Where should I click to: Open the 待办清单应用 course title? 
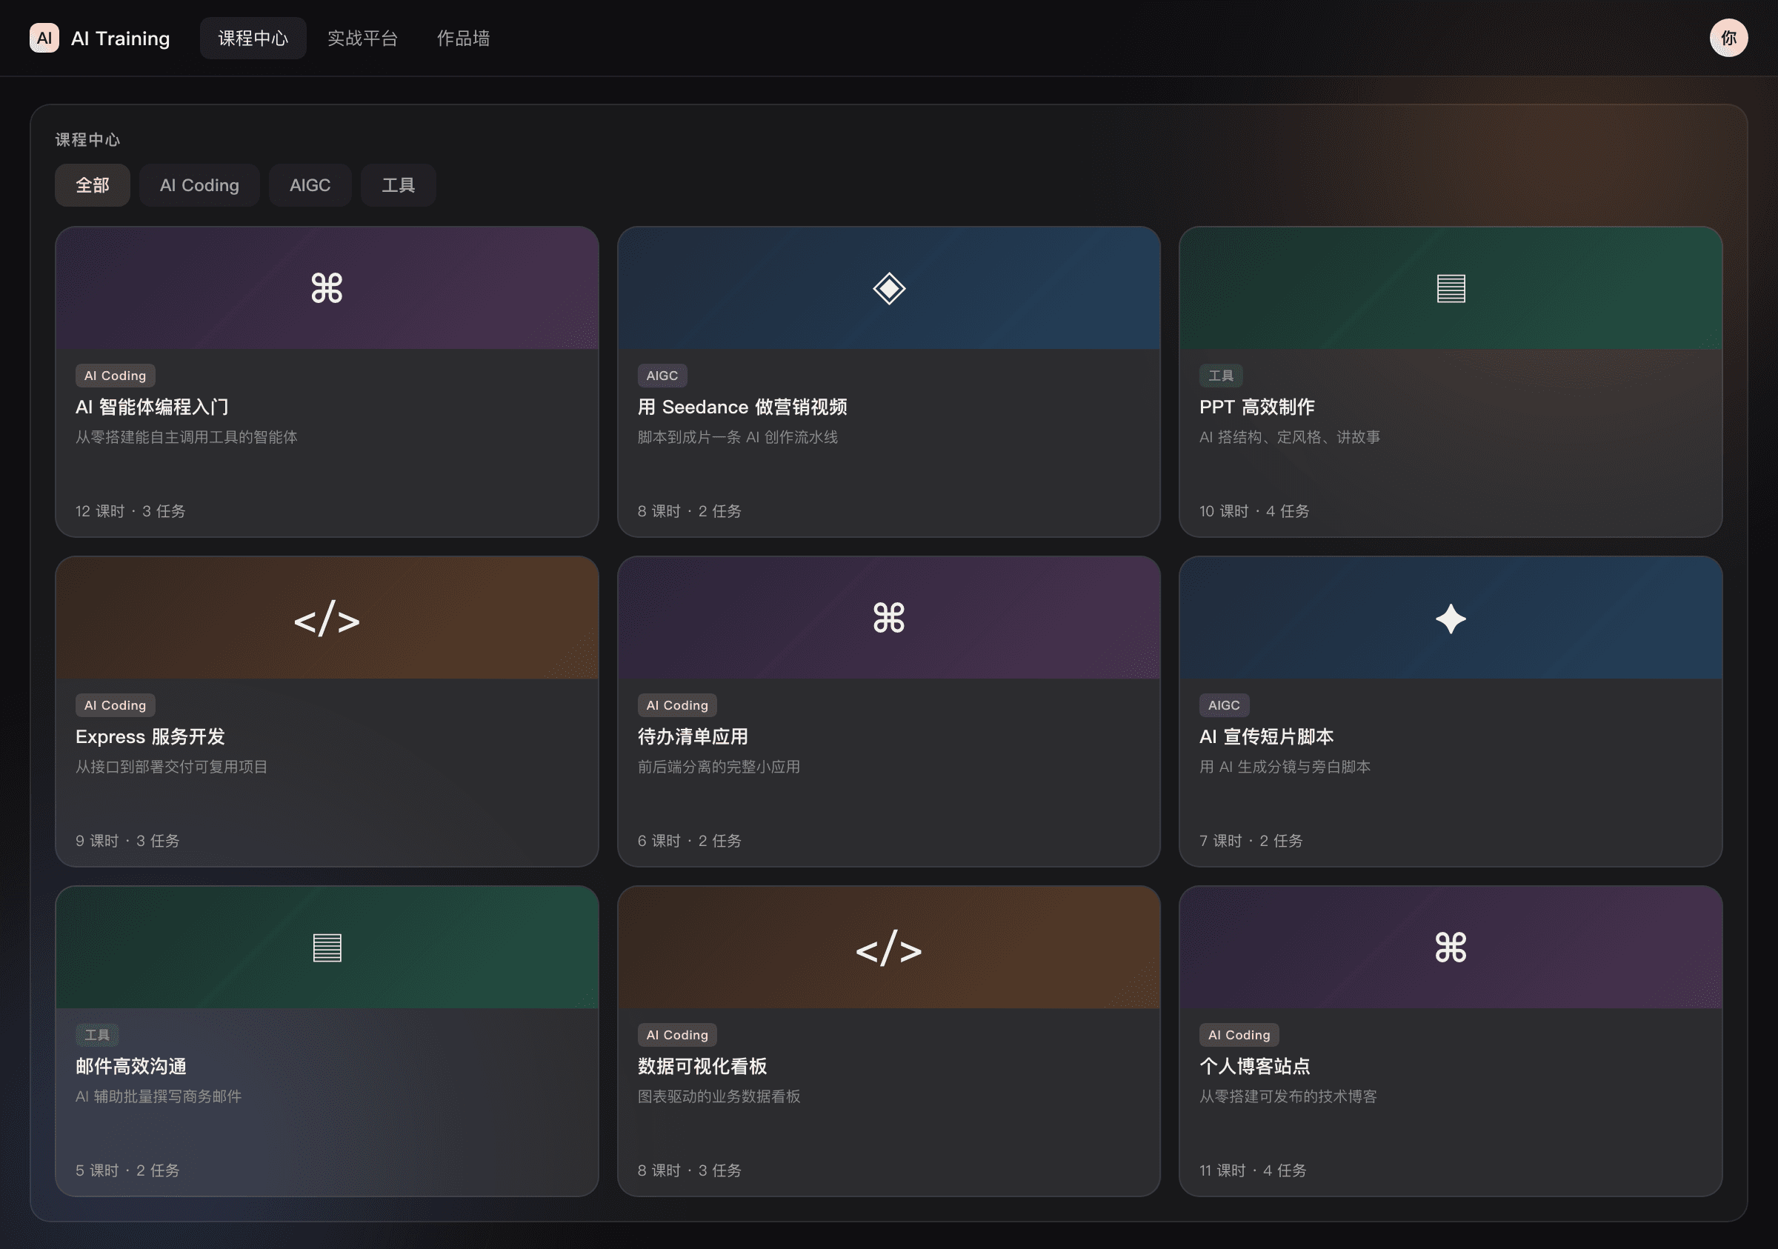[x=693, y=737]
